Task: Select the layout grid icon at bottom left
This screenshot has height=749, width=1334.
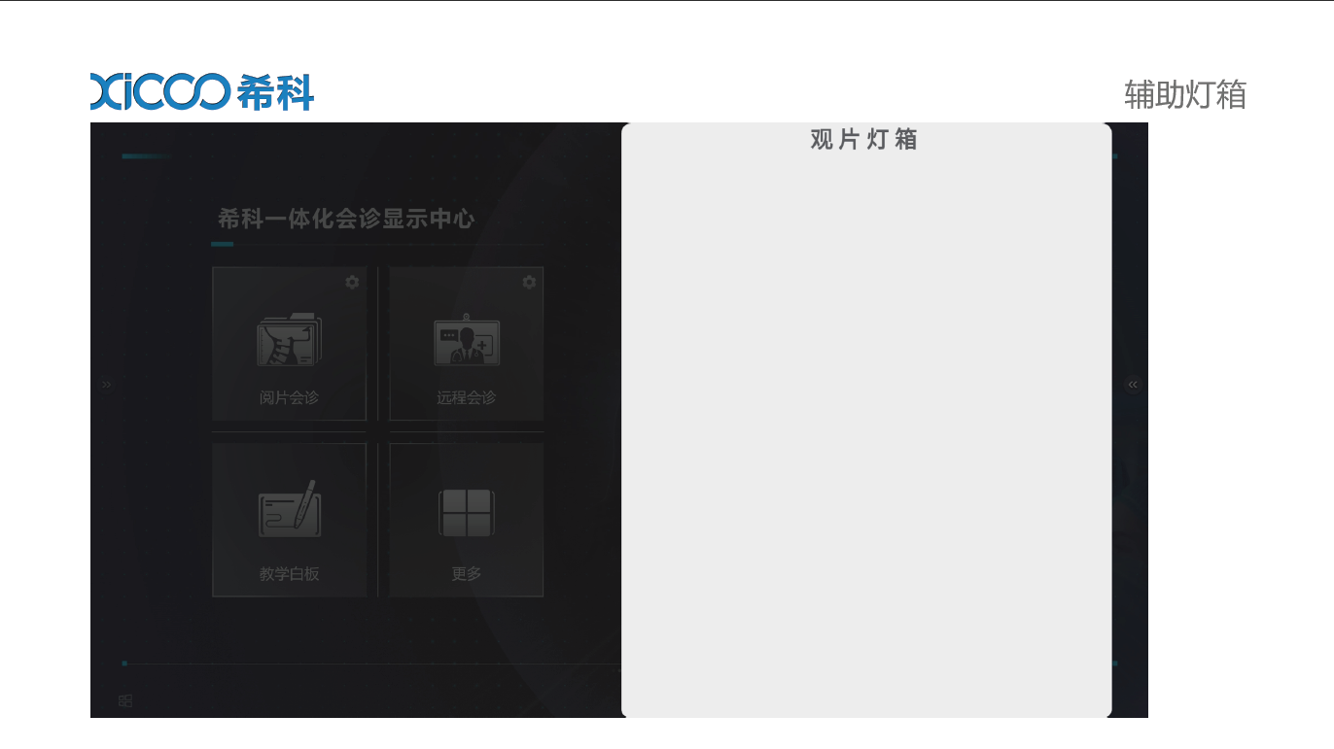Action: point(124,700)
